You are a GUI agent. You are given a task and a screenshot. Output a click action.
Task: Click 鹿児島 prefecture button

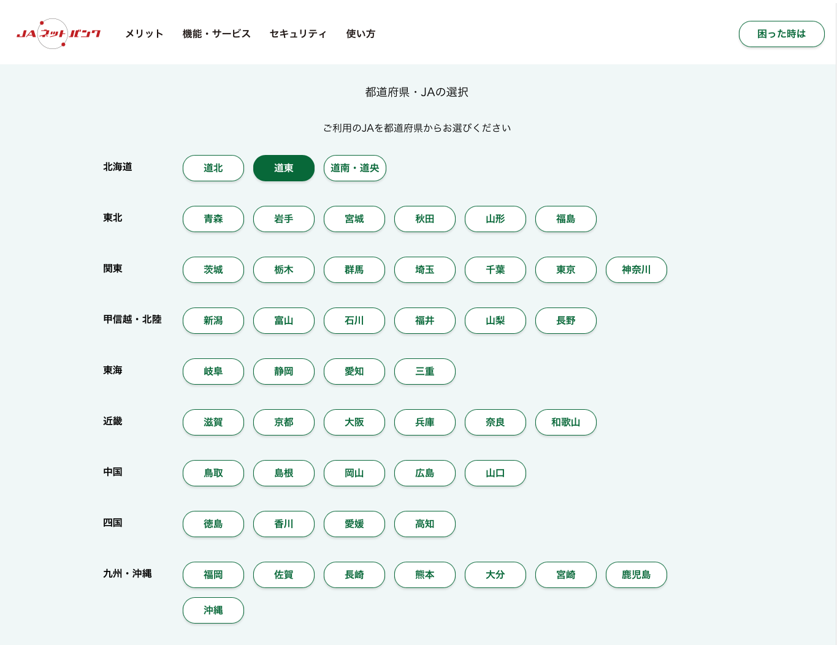pyautogui.click(x=636, y=575)
